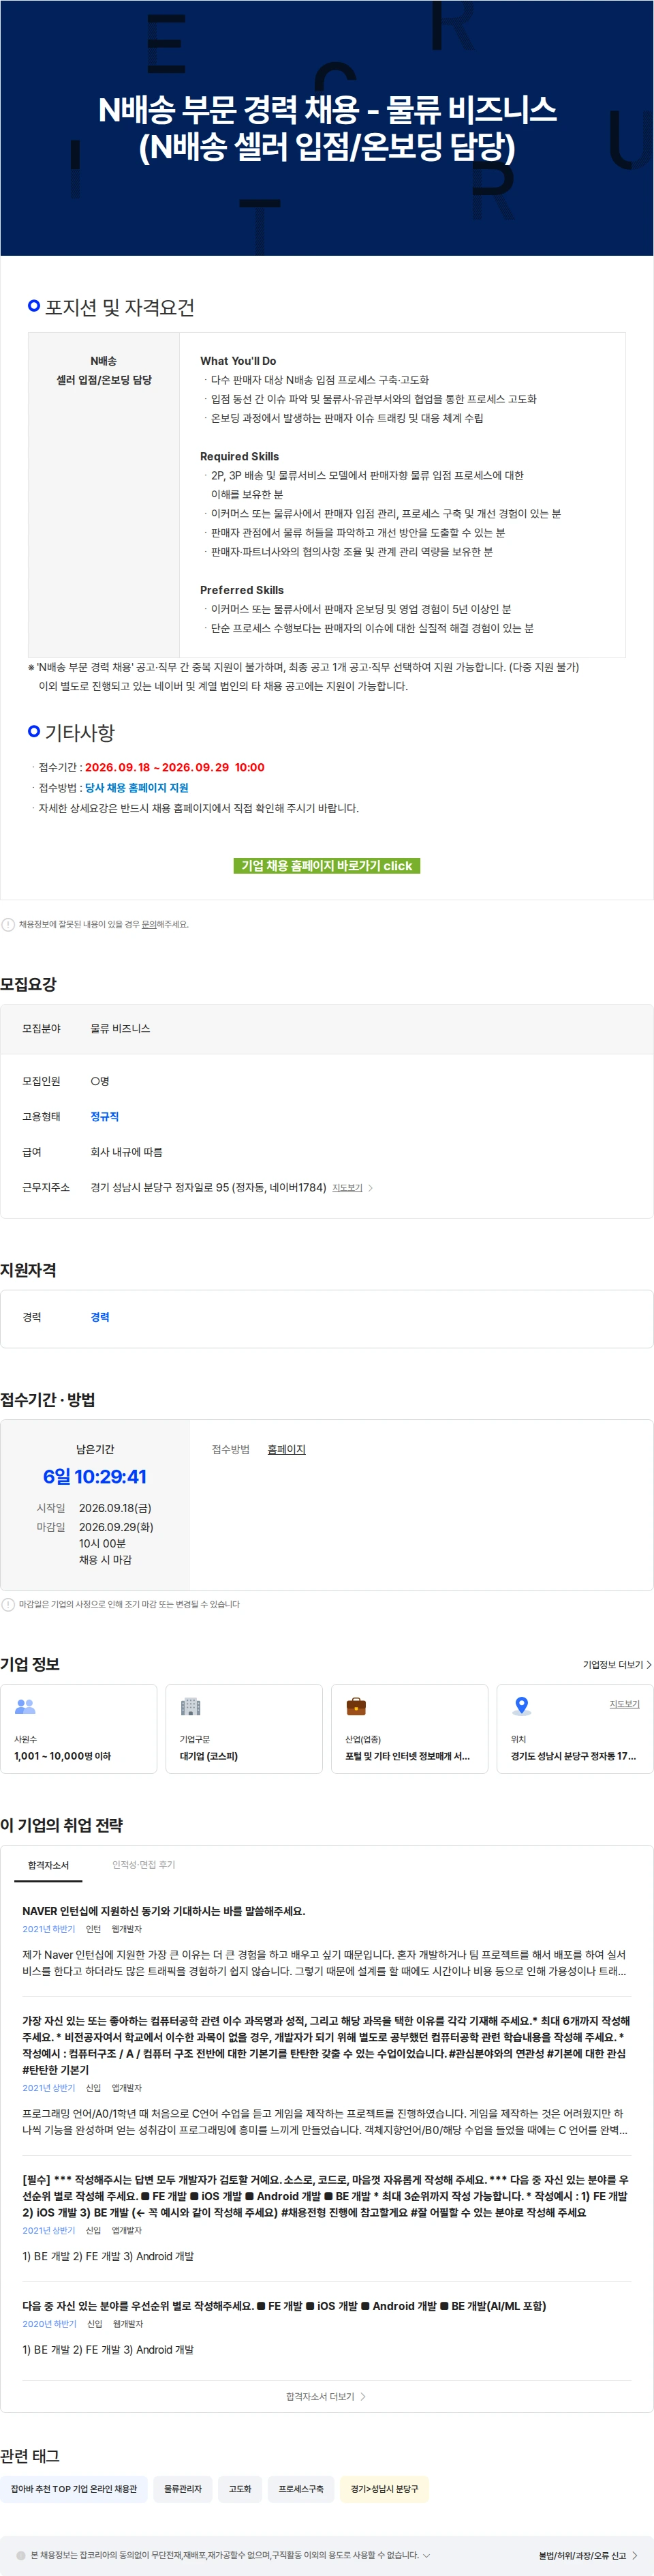This screenshot has width=654, height=2576.
Task: Click the 물류관리자 tag
Action: [x=183, y=2489]
